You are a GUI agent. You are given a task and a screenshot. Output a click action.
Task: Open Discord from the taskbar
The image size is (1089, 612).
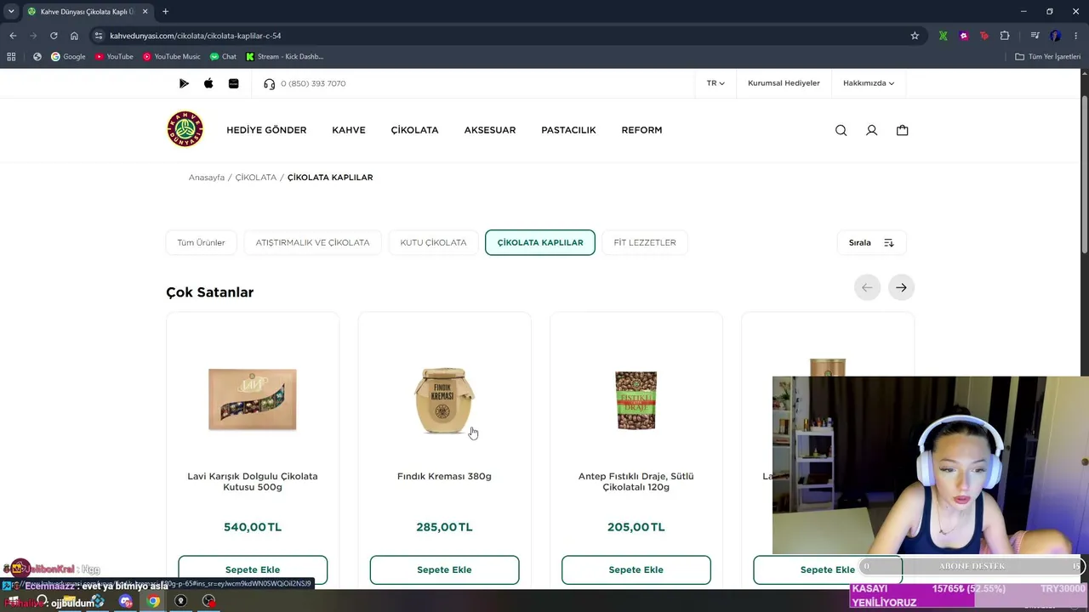(126, 601)
